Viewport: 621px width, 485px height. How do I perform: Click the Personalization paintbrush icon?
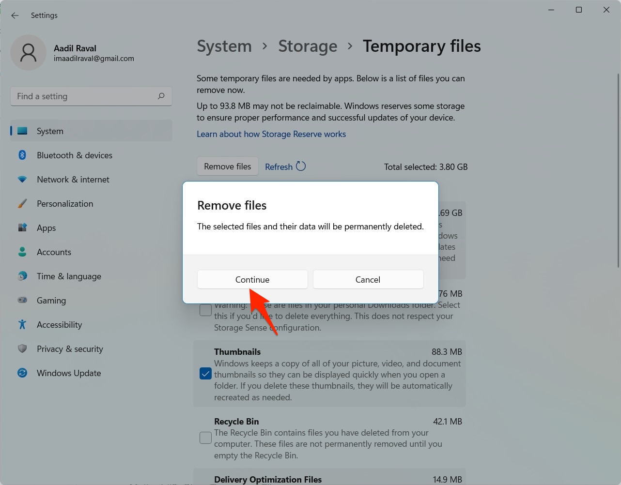click(x=22, y=203)
